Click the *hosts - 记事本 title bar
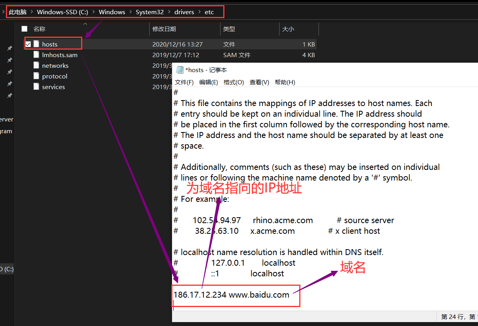Screen dimensions: 478x326 325,70
